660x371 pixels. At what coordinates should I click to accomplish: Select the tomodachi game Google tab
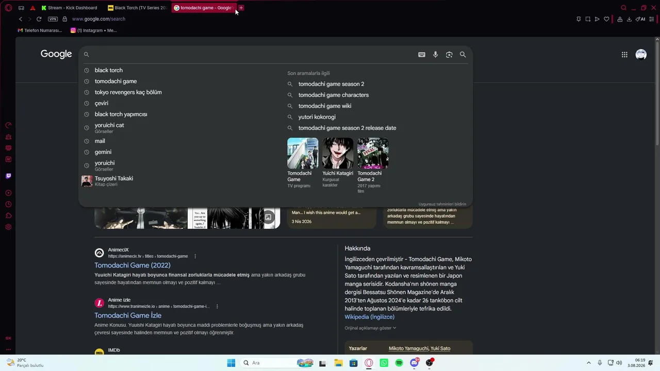[x=204, y=8]
